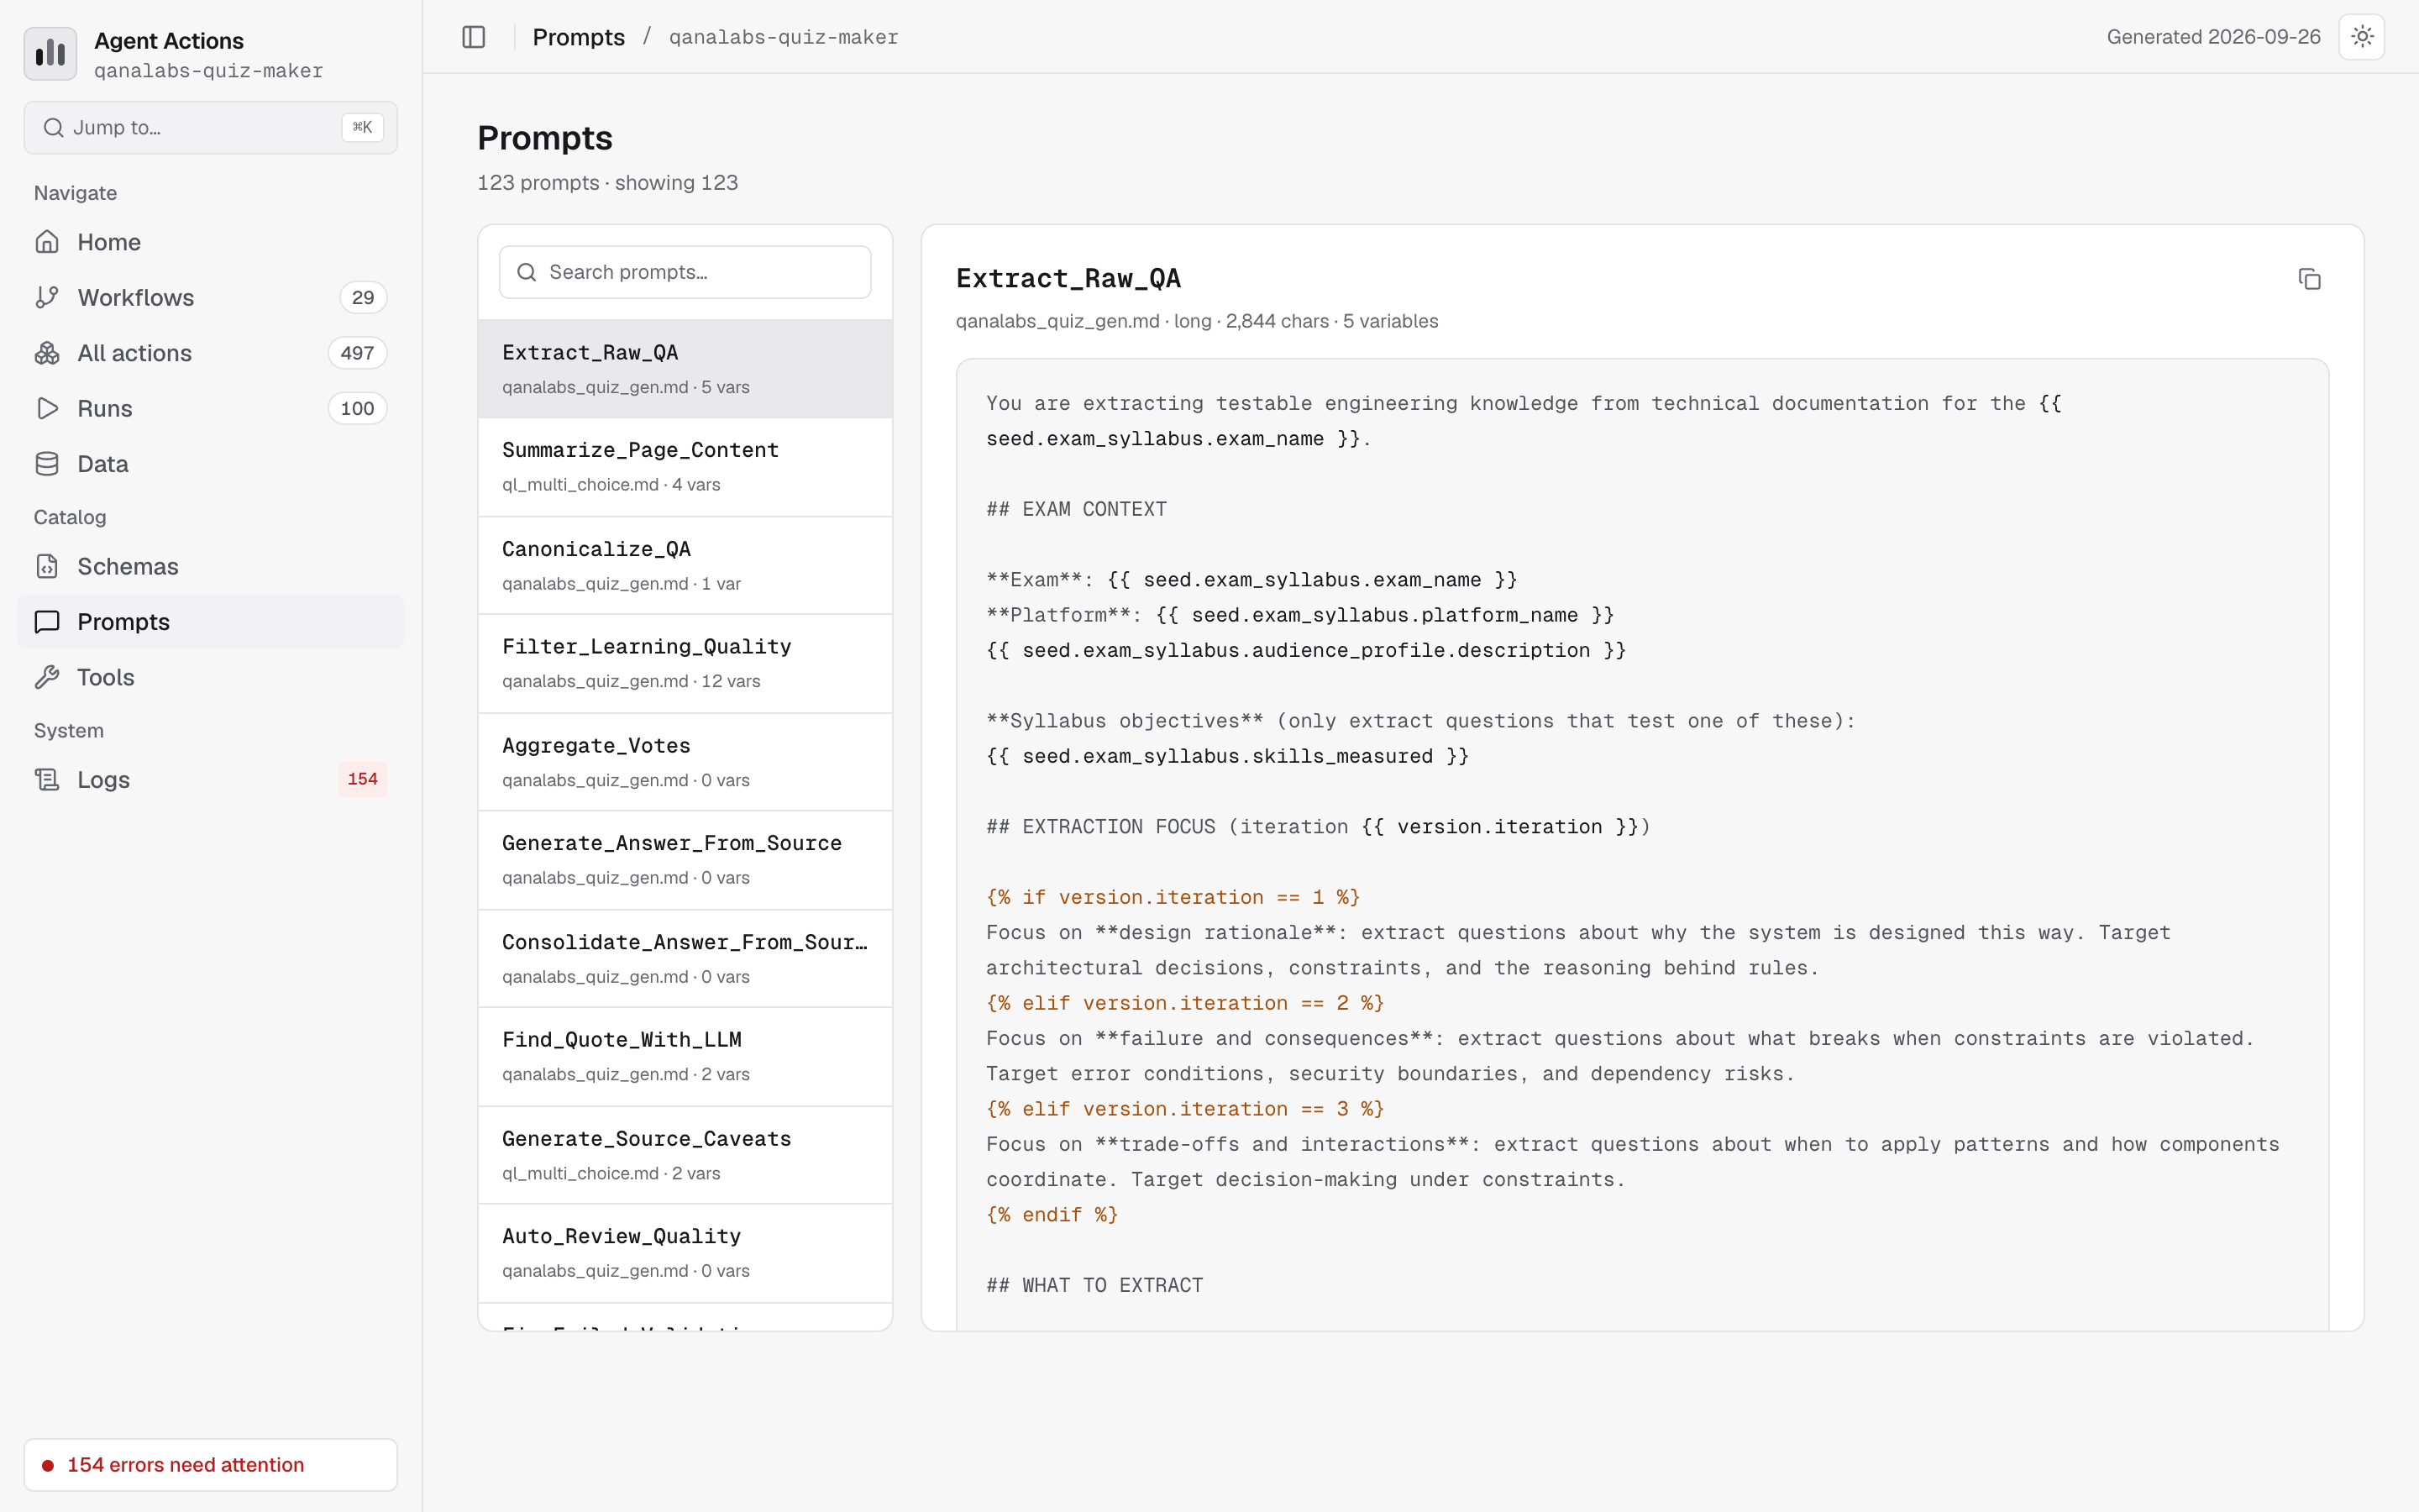Click the Agent Actions logo icon

[x=50, y=54]
